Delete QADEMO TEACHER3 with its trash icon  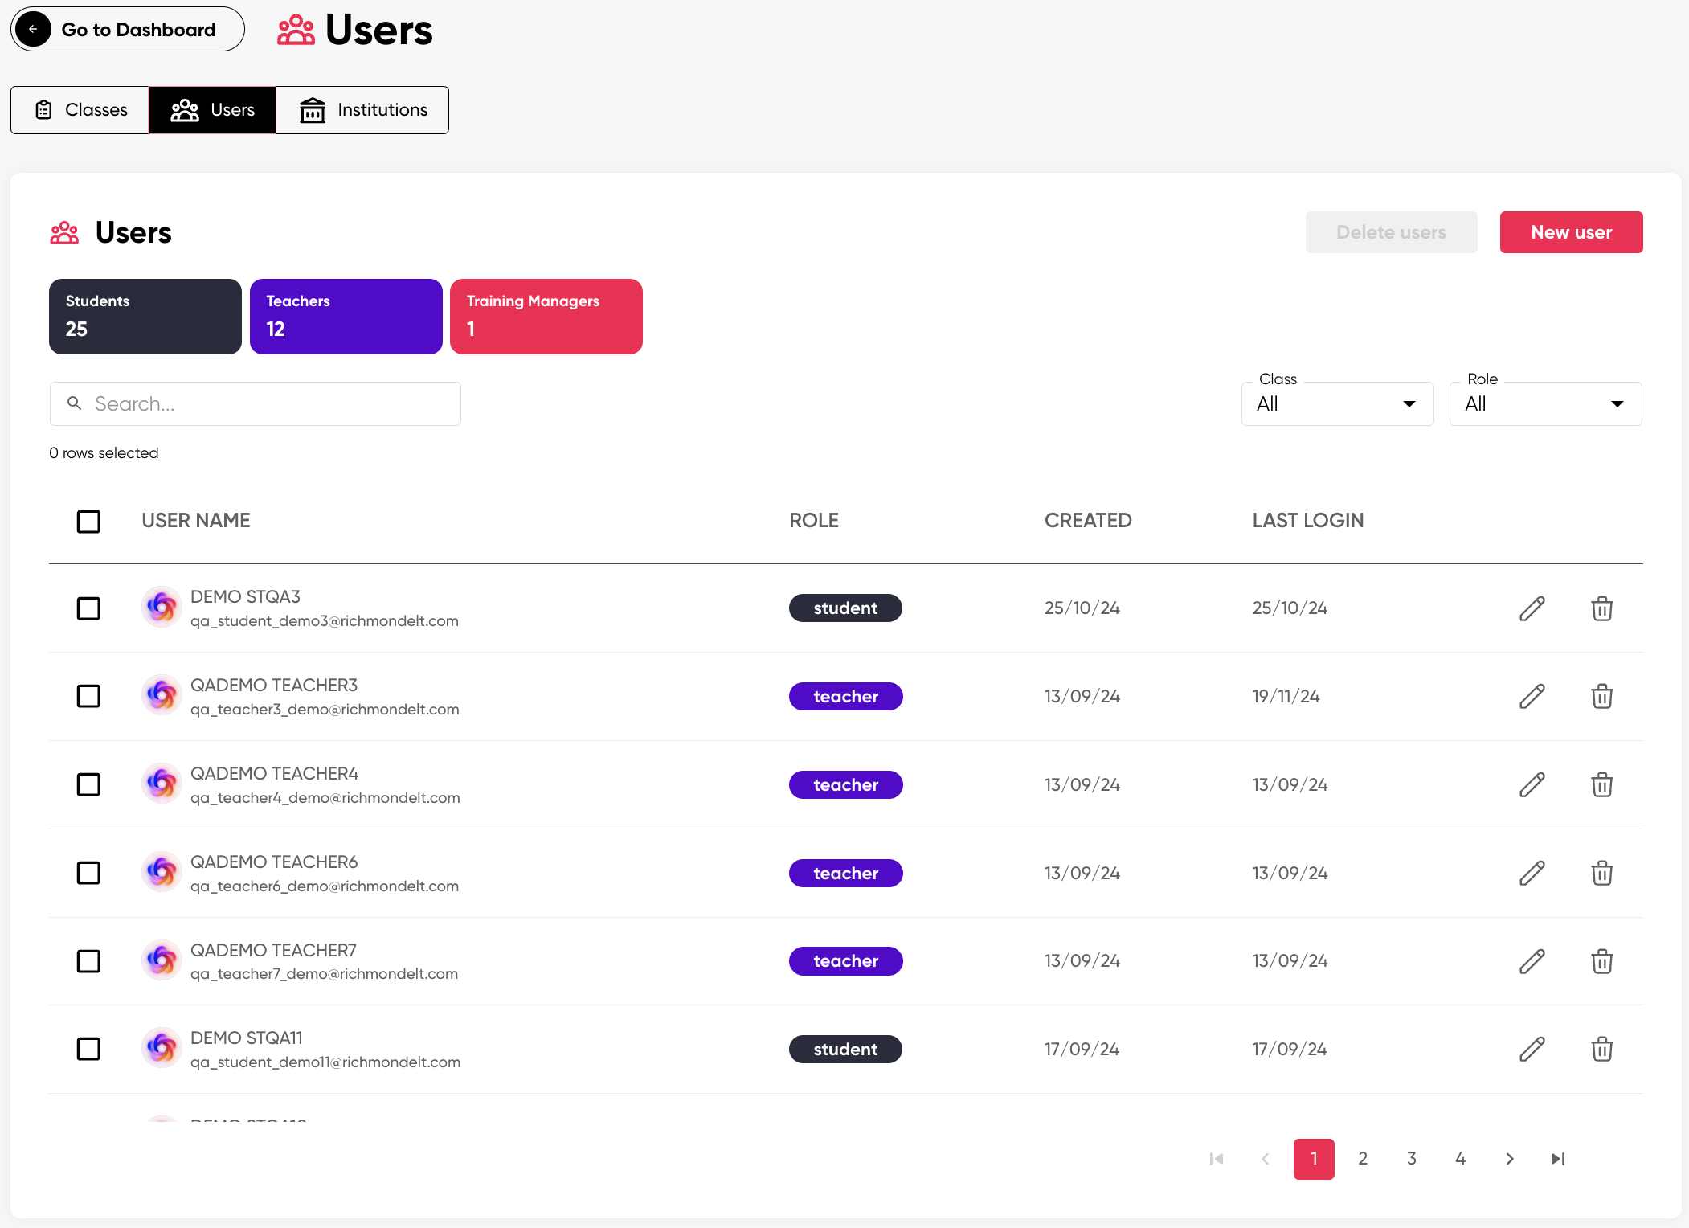click(x=1601, y=696)
